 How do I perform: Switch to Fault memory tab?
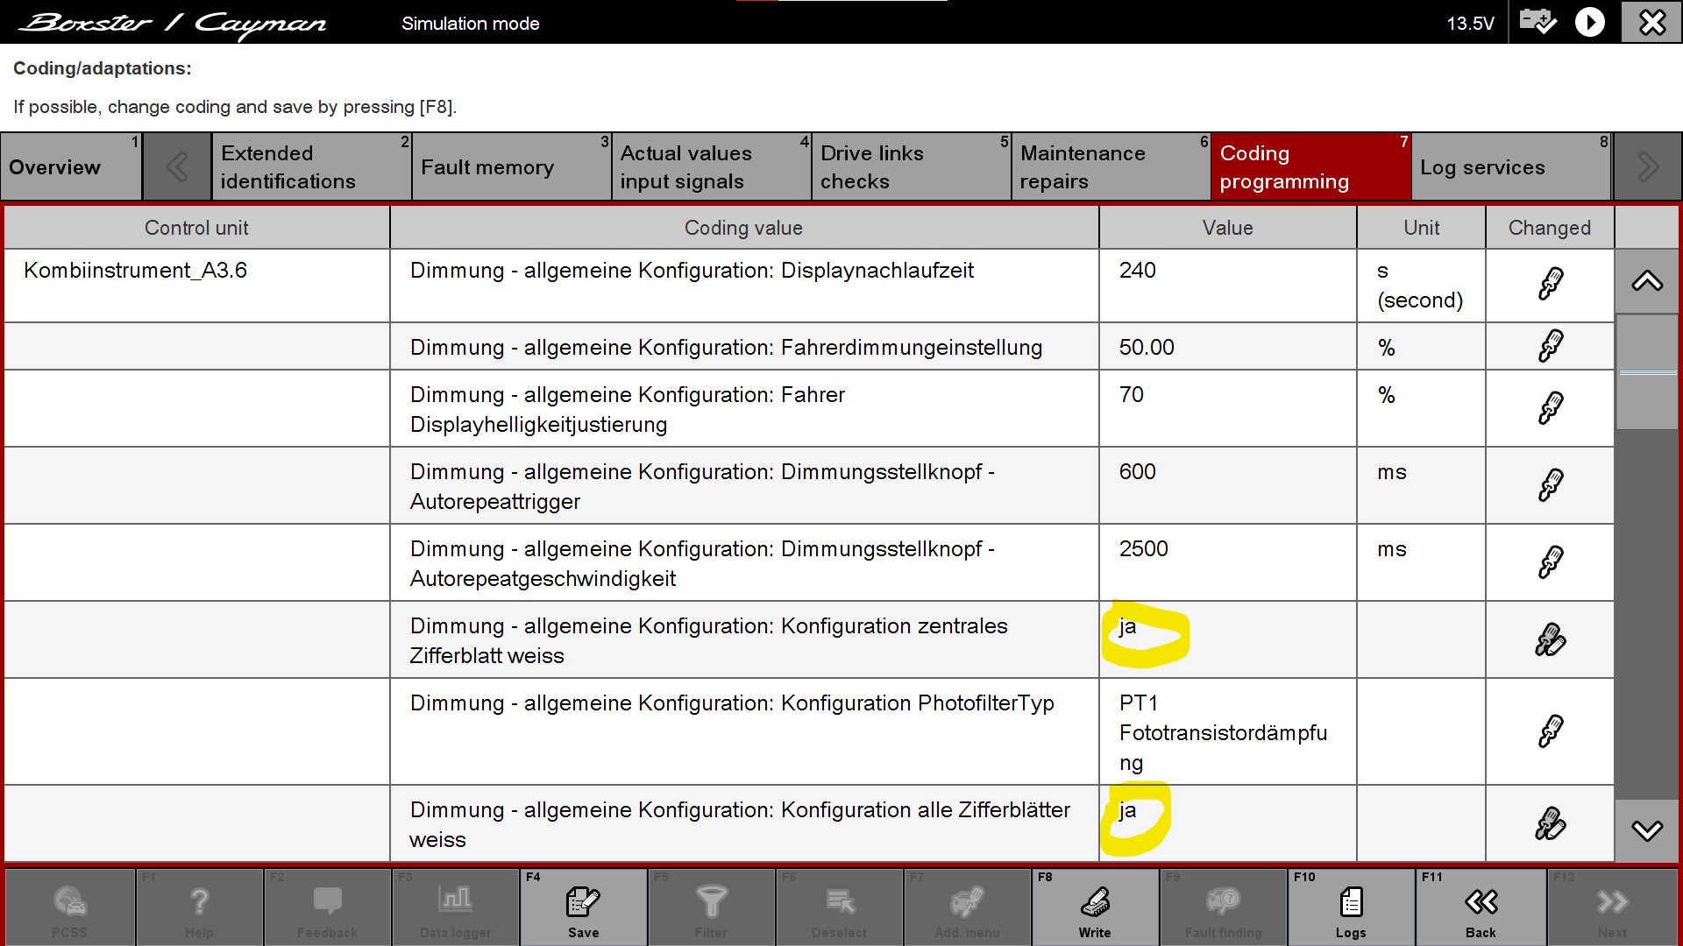(x=511, y=167)
